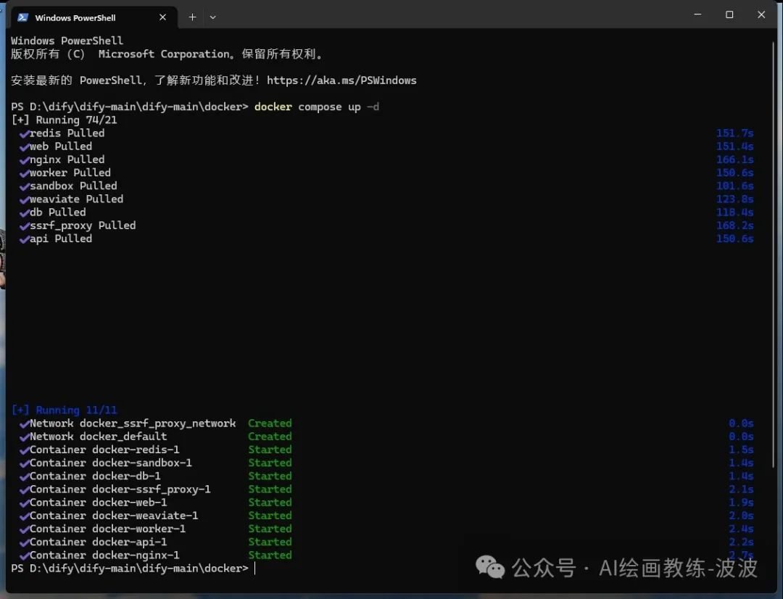Click the 166.1s time for nginx
The width and height of the screenshot is (783, 599).
click(734, 160)
